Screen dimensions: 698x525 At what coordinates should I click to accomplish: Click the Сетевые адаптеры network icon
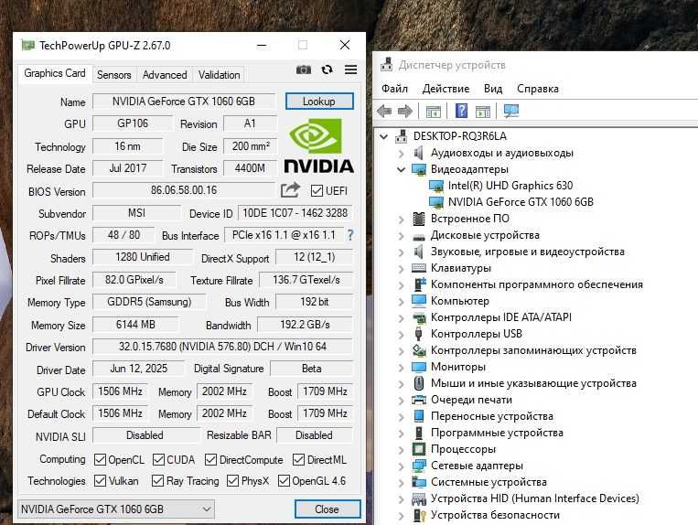point(418,466)
